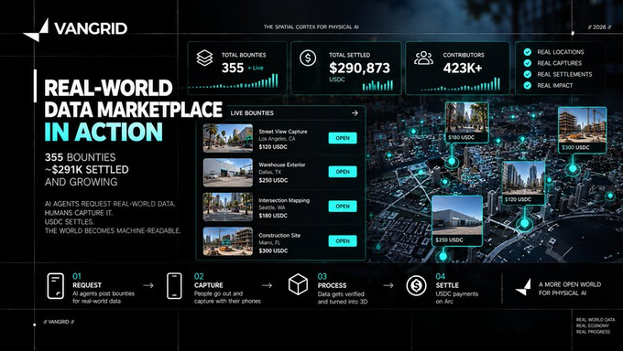This screenshot has height=351, width=623.
Task: Click 'REAL IMPACT' label
Action: [555, 85]
